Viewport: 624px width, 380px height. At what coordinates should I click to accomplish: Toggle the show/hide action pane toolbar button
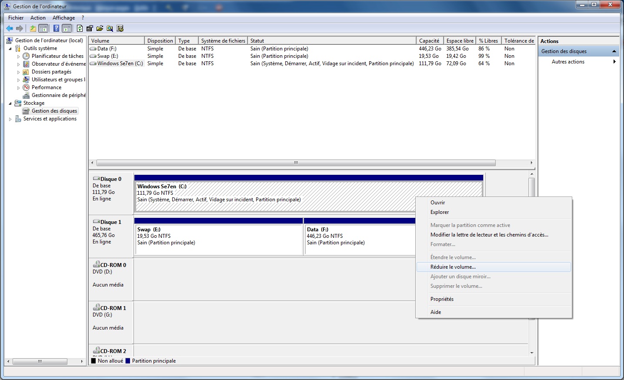(x=67, y=29)
